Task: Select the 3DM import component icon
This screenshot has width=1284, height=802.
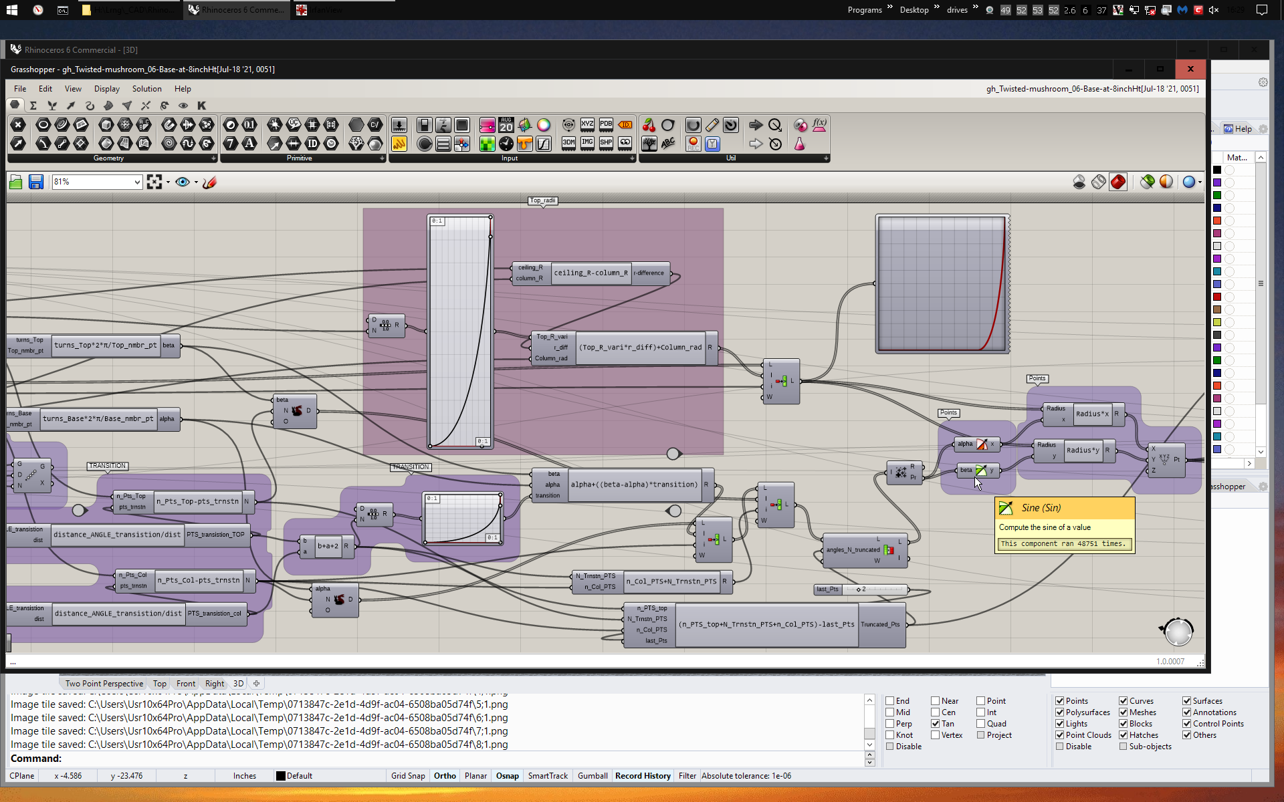Action: point(568,143)
